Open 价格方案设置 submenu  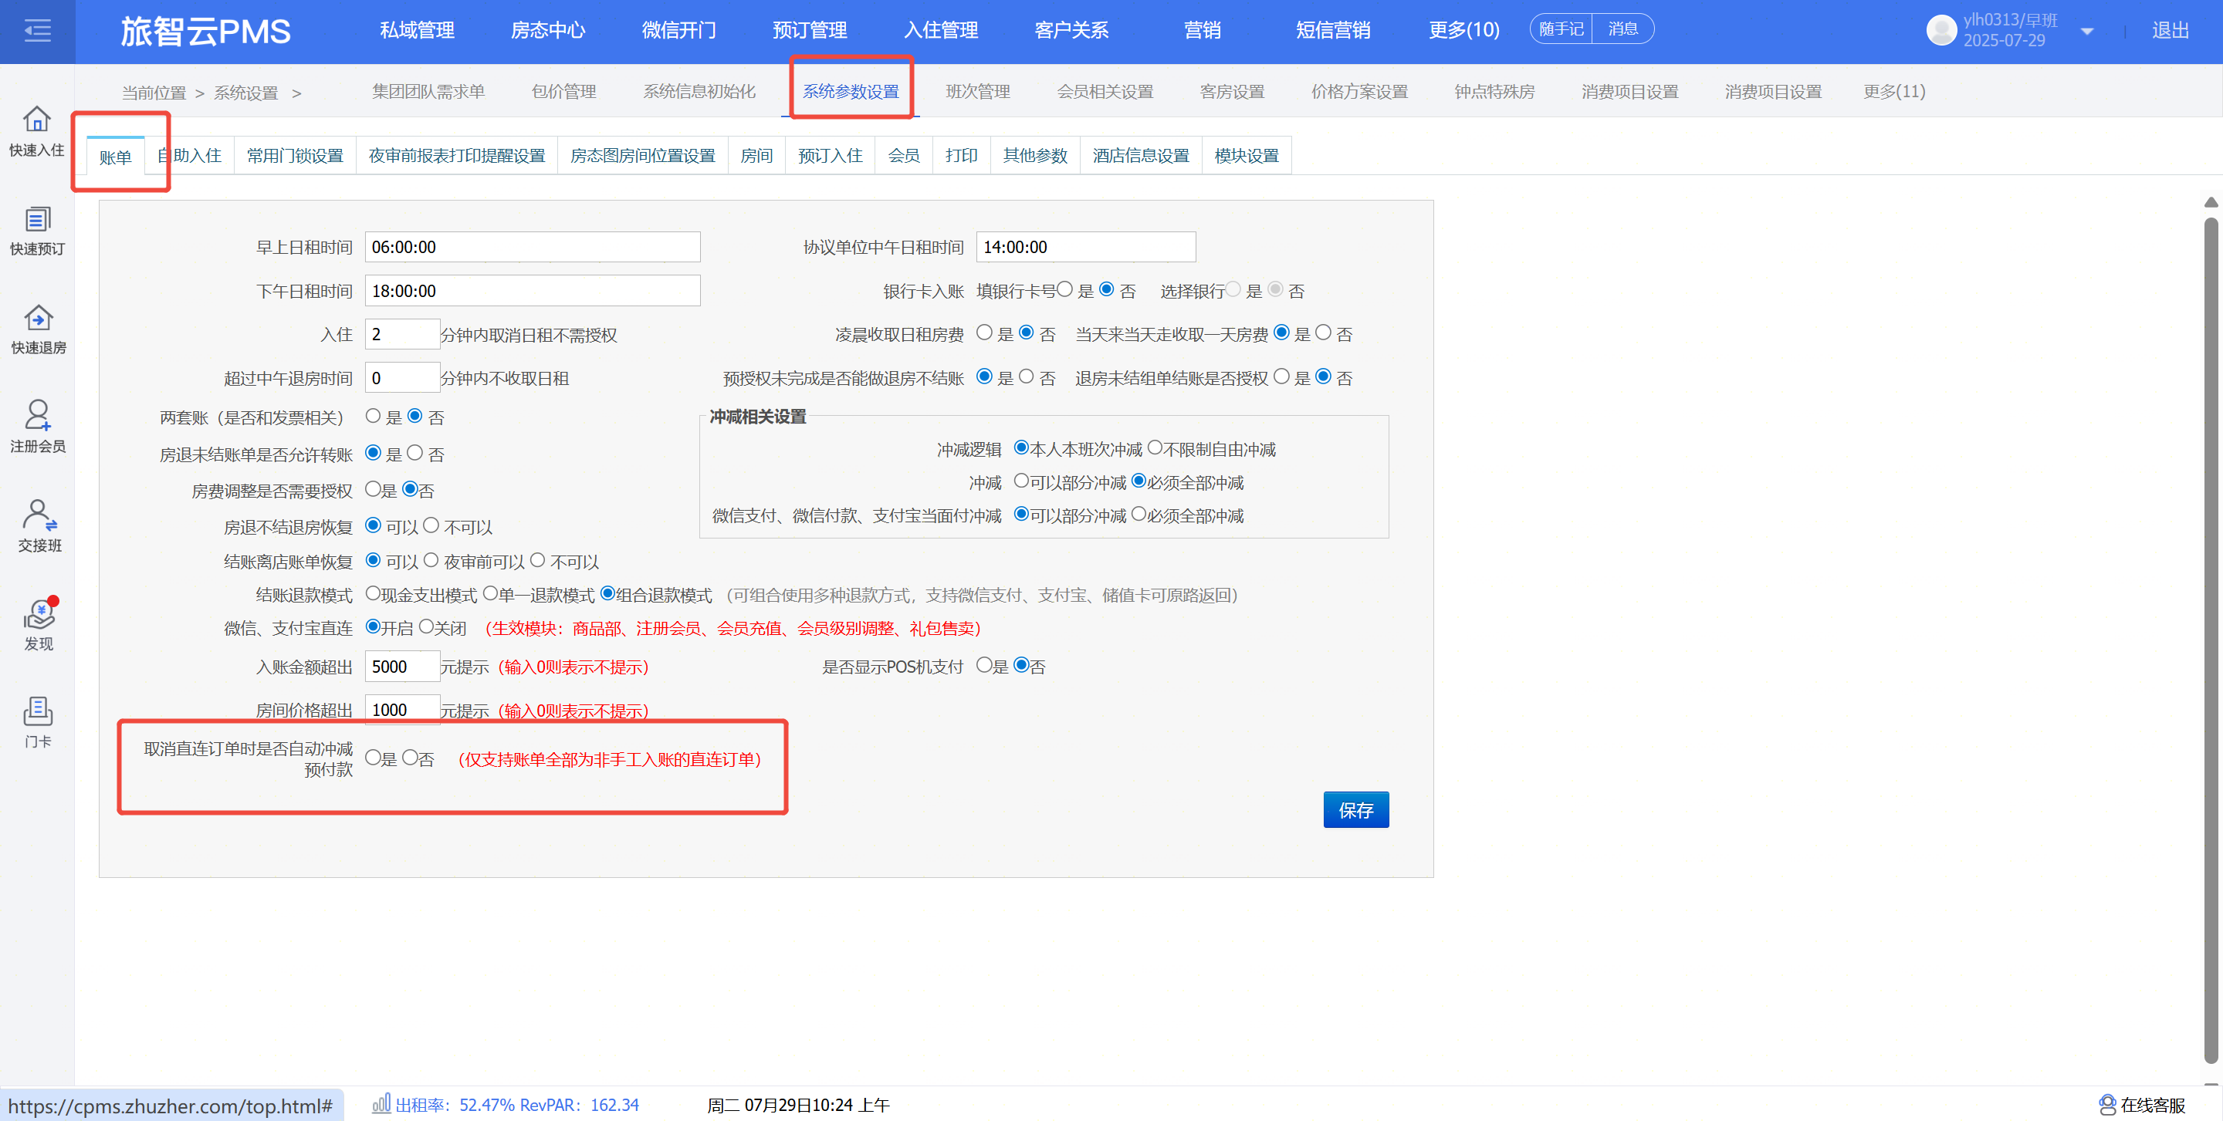pos(1359,91)
